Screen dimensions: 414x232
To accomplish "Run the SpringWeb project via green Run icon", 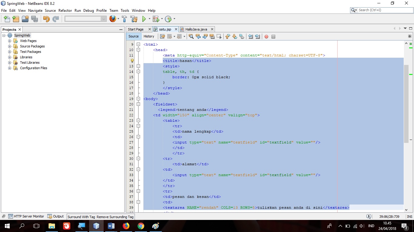I will 144,19.
